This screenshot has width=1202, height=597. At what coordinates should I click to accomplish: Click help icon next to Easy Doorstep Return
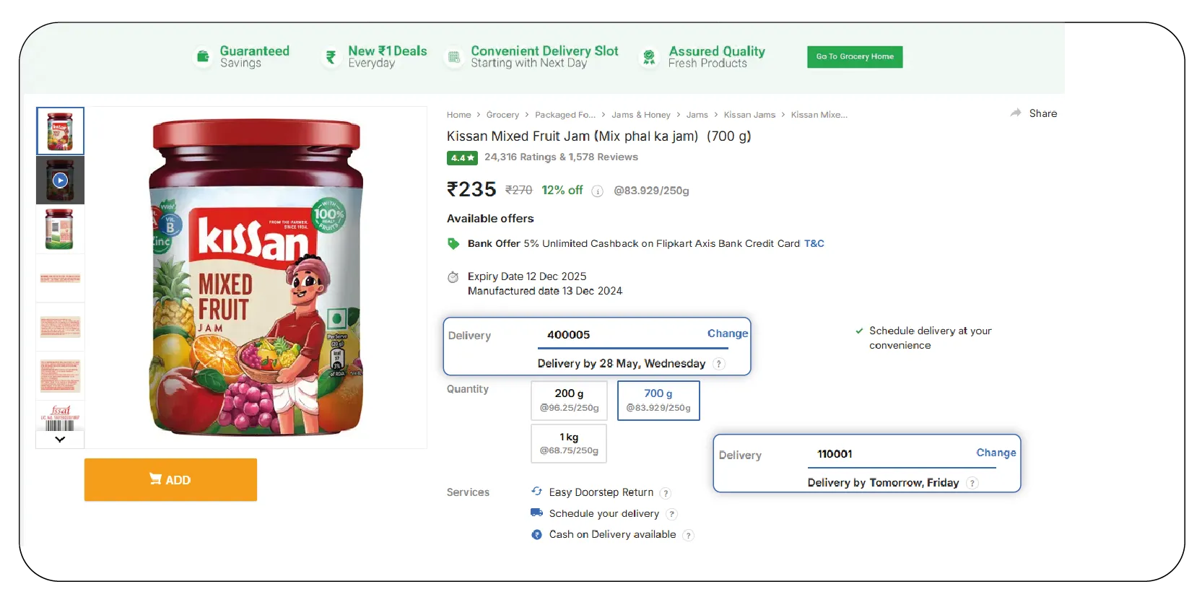click(666, 493)
